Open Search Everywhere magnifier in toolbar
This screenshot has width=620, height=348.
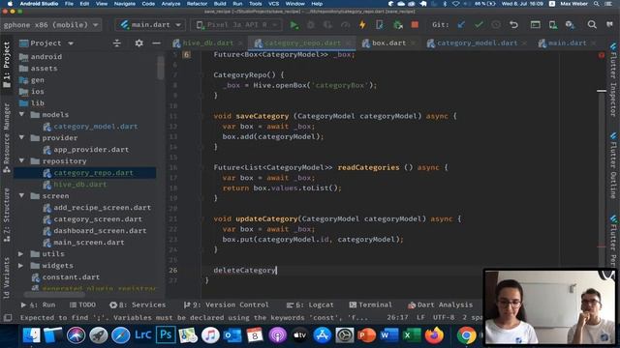[592, 25]
